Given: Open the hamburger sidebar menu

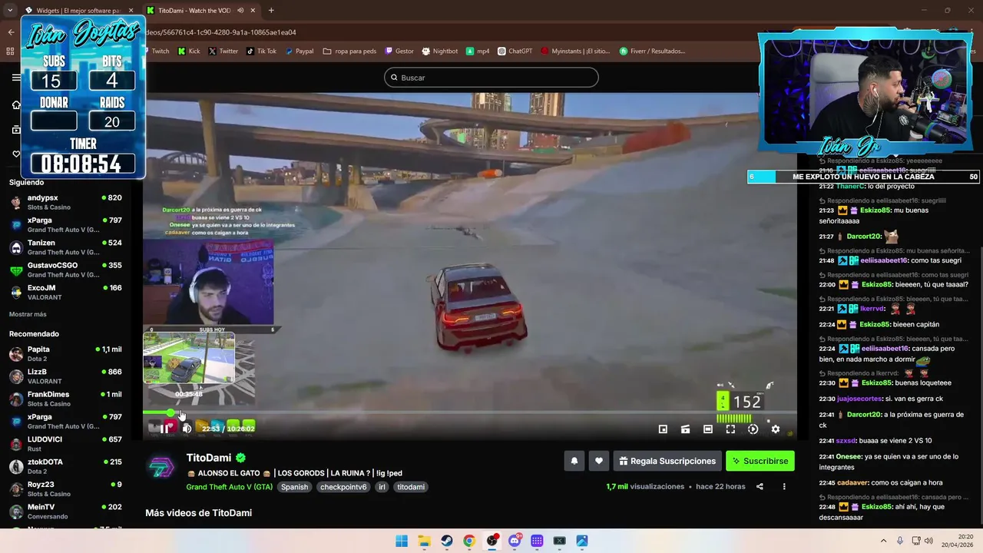Looking at the screenshot, I should [x=16, y=78].
